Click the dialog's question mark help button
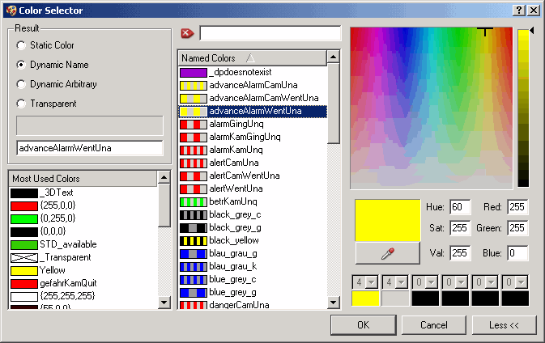 (518, 9)
